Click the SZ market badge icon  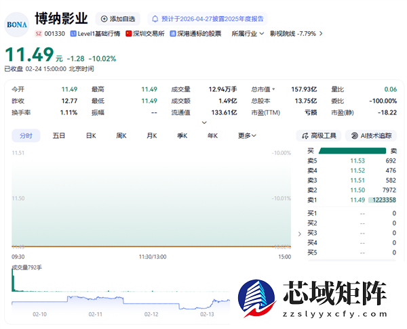[39, 34]
